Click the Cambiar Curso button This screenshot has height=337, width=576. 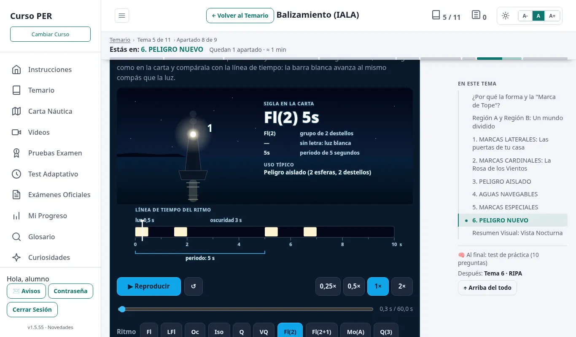[x=50, y=34]
